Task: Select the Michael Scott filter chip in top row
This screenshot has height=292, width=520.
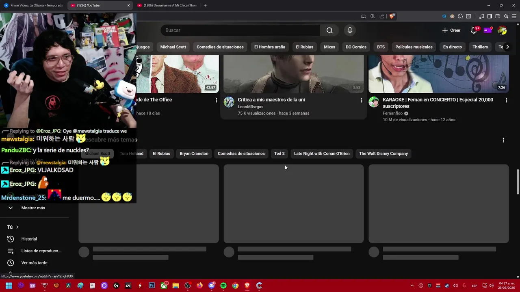Action: point(173,47)
